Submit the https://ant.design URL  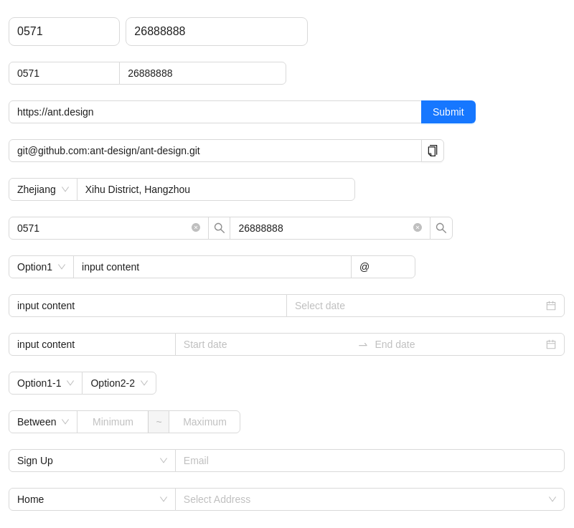(448, 112)
